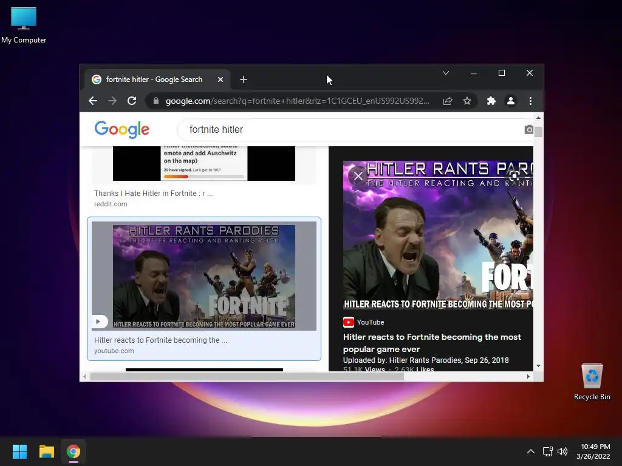Click the Chrome taskbar icon
622x466 pixels.
click(73, 451)
